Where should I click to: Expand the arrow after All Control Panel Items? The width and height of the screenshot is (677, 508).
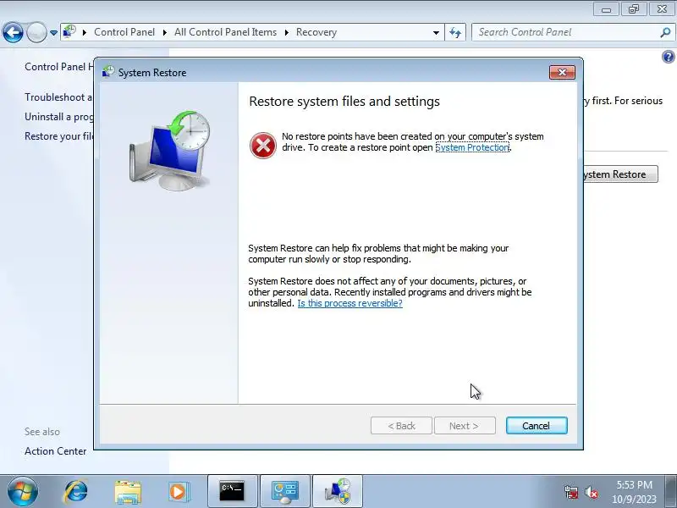[286, 33]
